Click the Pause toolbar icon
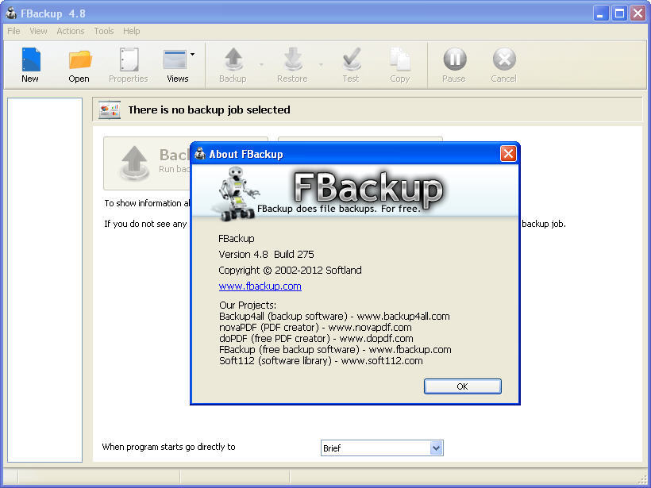Image resolution: width=651 pixels, height=488 pixels. (455, 59)
